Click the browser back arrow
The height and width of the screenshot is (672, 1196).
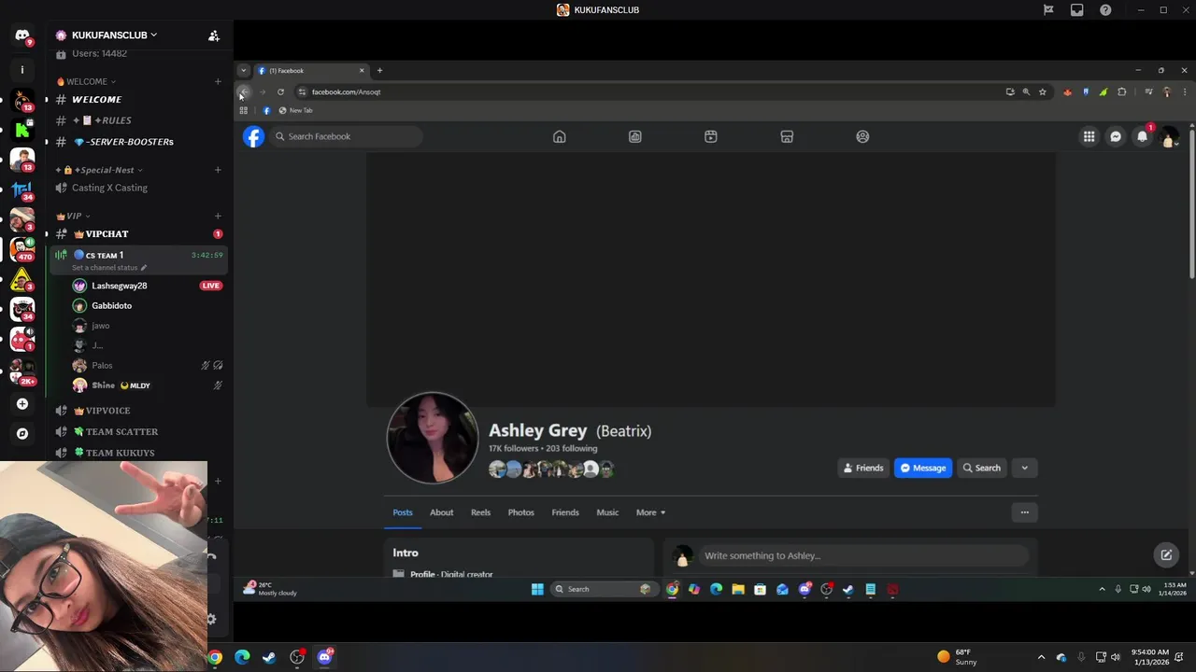click(x=244, y=91)
